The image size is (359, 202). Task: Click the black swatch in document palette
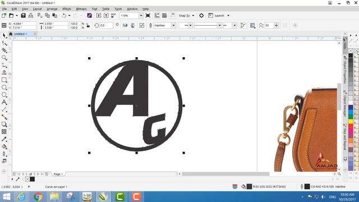[x=33, y=179]
